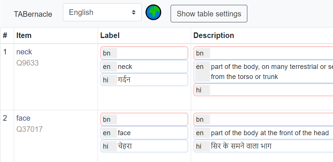This screenshot has height=162, width=333.
Task: Click the Description column header
Action: click(214, 36)
